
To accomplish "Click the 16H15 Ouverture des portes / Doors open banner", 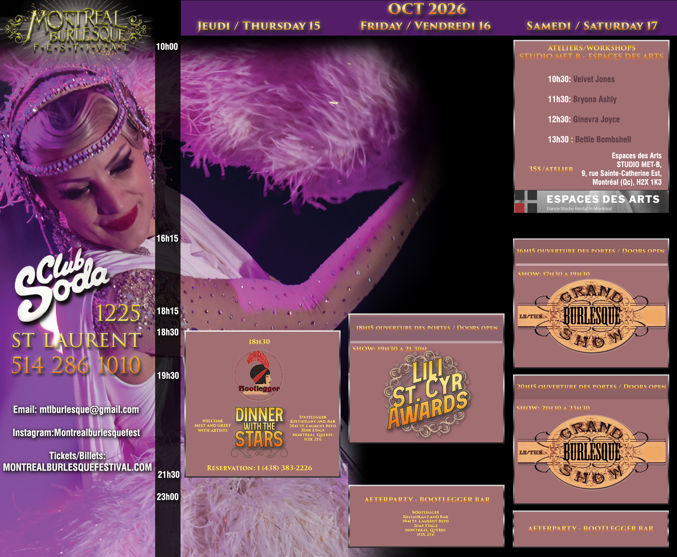I will coord(591,251).
